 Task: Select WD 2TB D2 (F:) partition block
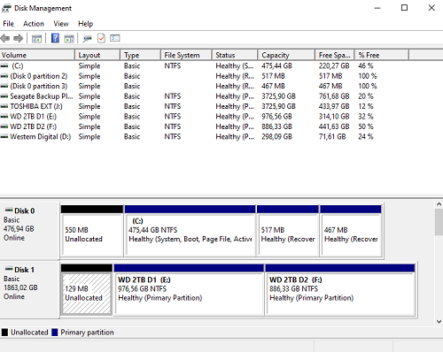(x=340, y=290)
